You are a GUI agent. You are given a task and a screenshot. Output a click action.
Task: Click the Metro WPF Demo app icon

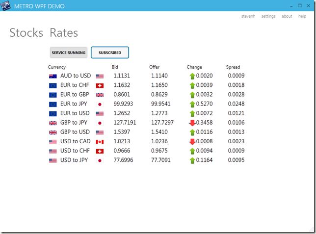5,5
